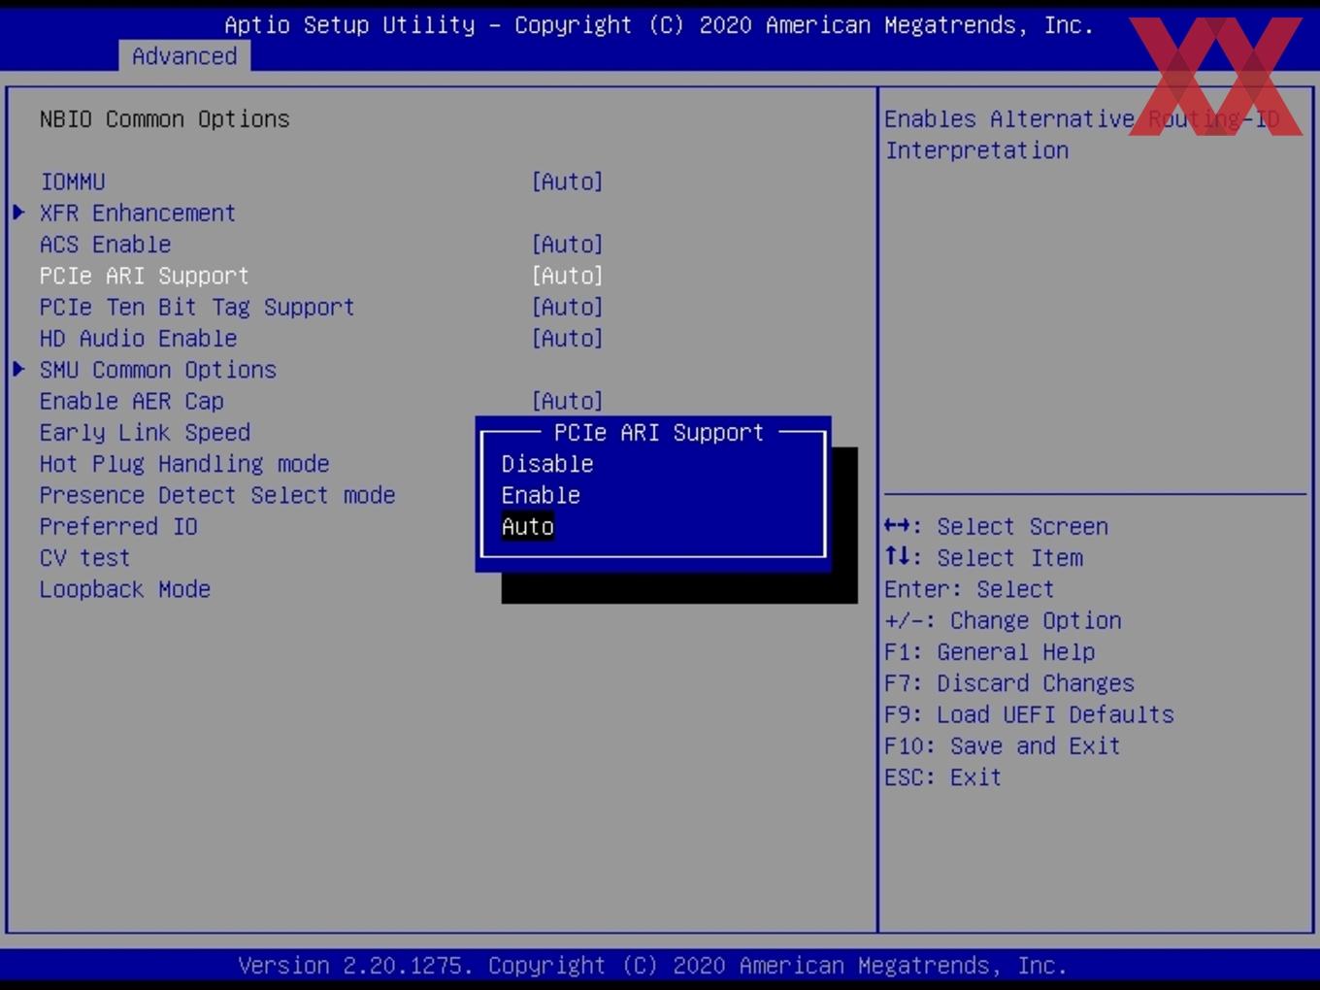This screenshot has width=1320, height=990.
Task: Click the F9: Load UEFI Defaults hint
Action: click(1029, 714)
